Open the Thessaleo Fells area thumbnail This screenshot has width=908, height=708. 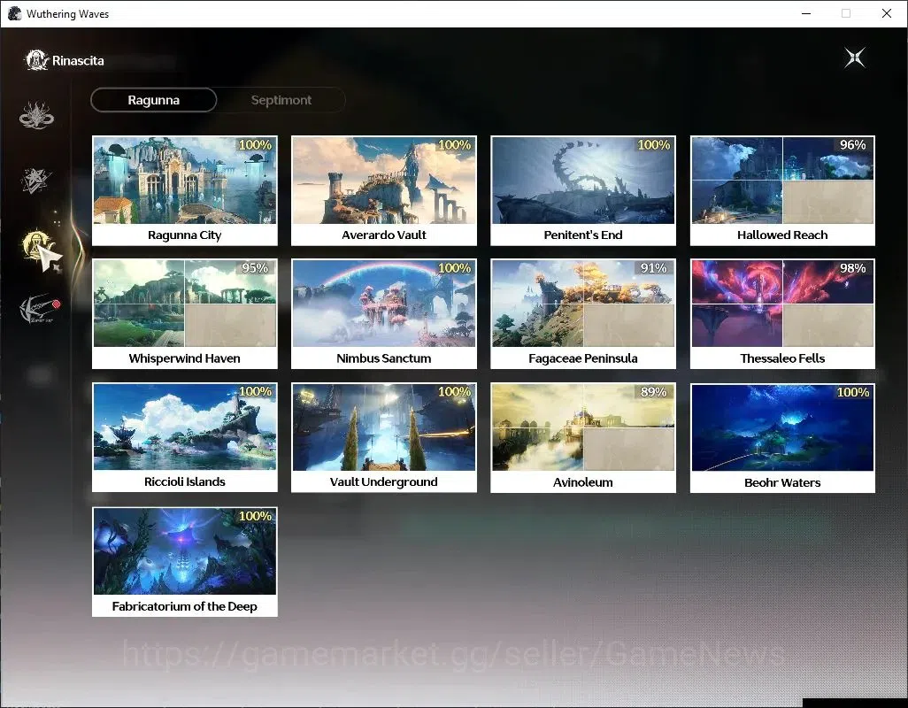[782, 304]
